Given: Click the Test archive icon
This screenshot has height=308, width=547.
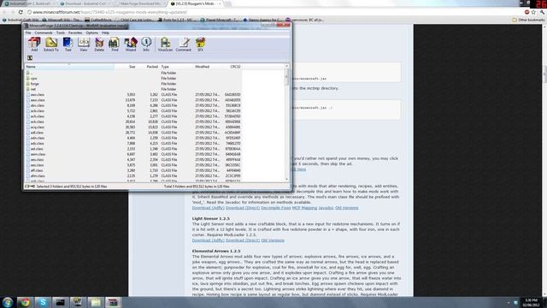Looking at the screenshot, I should (x=68, y=44).
